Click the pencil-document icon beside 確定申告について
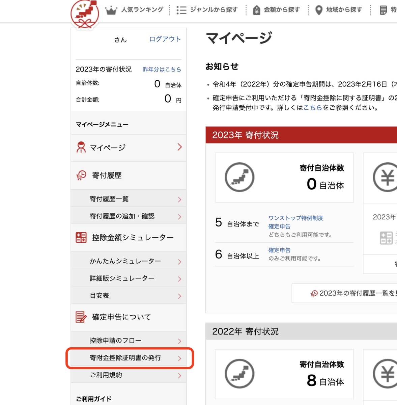The image size is (397, 405). pyautogui.click(x=81, y=317)
